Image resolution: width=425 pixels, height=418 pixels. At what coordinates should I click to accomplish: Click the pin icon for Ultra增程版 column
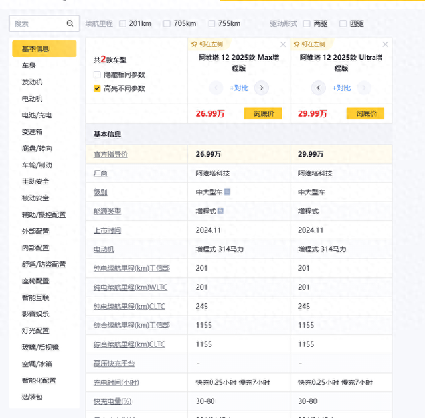click(297, 44)
